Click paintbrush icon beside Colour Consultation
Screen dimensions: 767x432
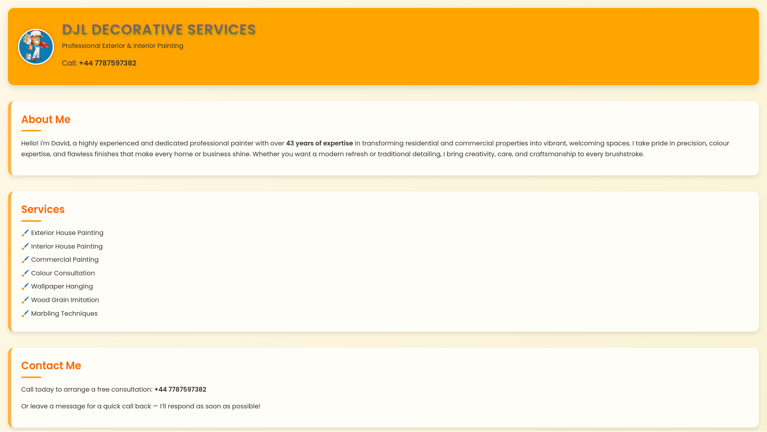pyautogui.click(x=25, y=273)
